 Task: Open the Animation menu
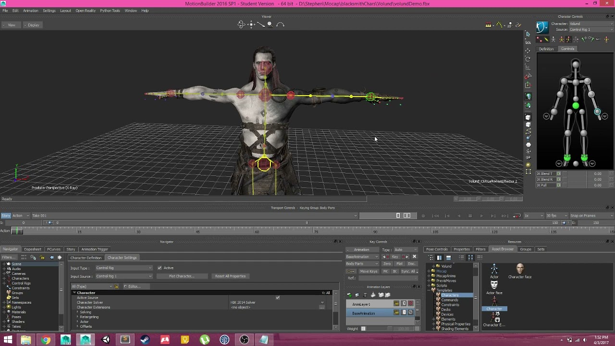30,11
